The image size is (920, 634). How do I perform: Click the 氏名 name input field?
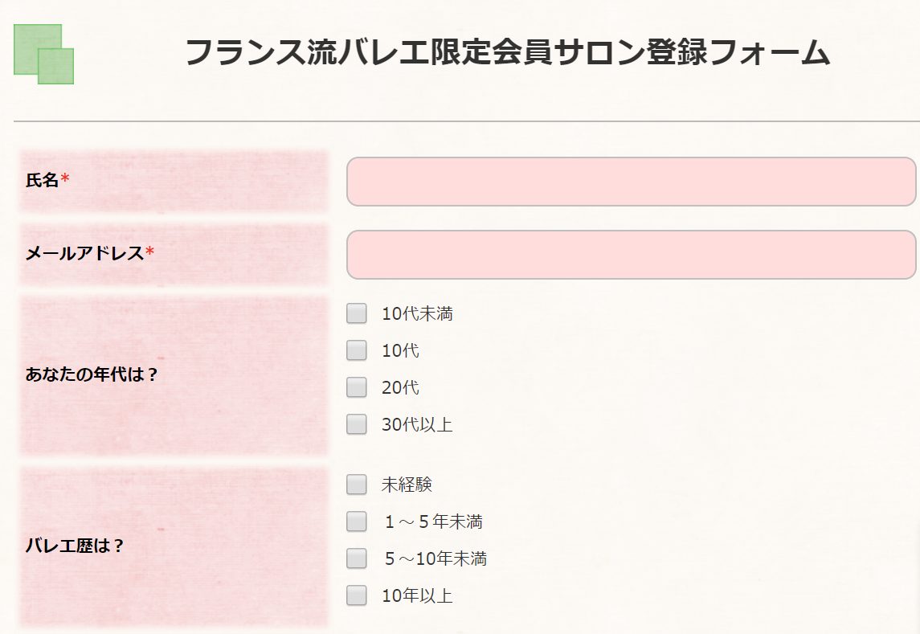632,182
